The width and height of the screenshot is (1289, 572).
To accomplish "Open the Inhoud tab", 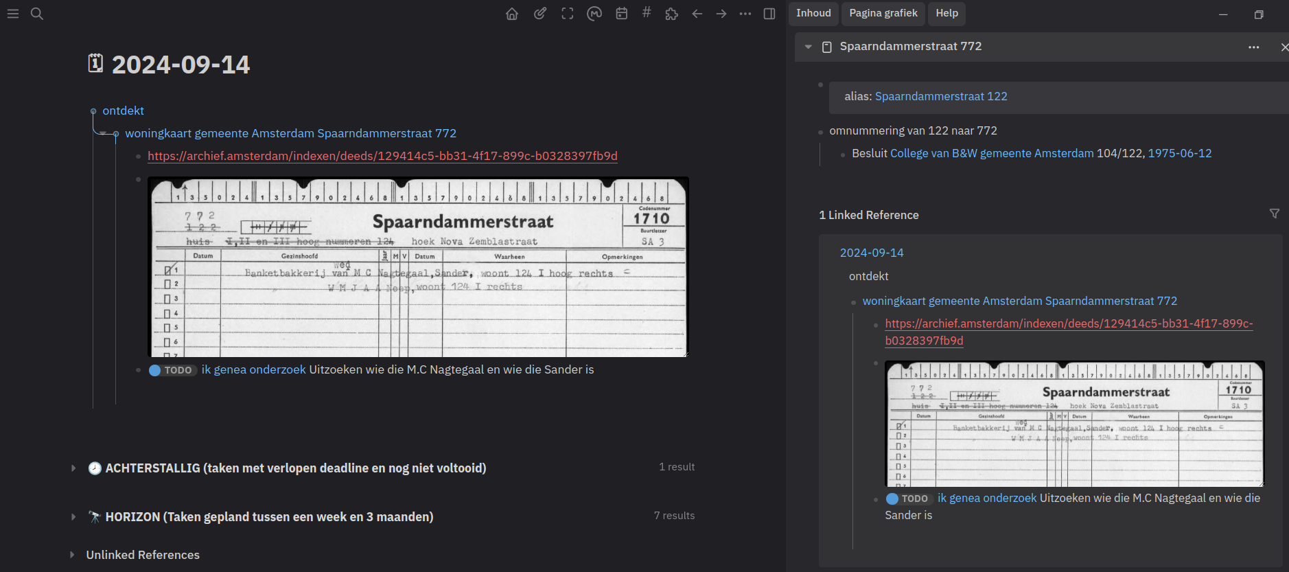I will pyautogui.click(x=813, y=13).
